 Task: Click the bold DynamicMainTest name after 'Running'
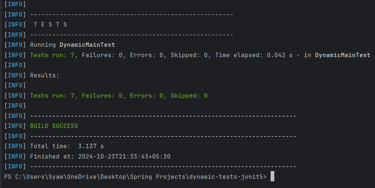point(87,45)
